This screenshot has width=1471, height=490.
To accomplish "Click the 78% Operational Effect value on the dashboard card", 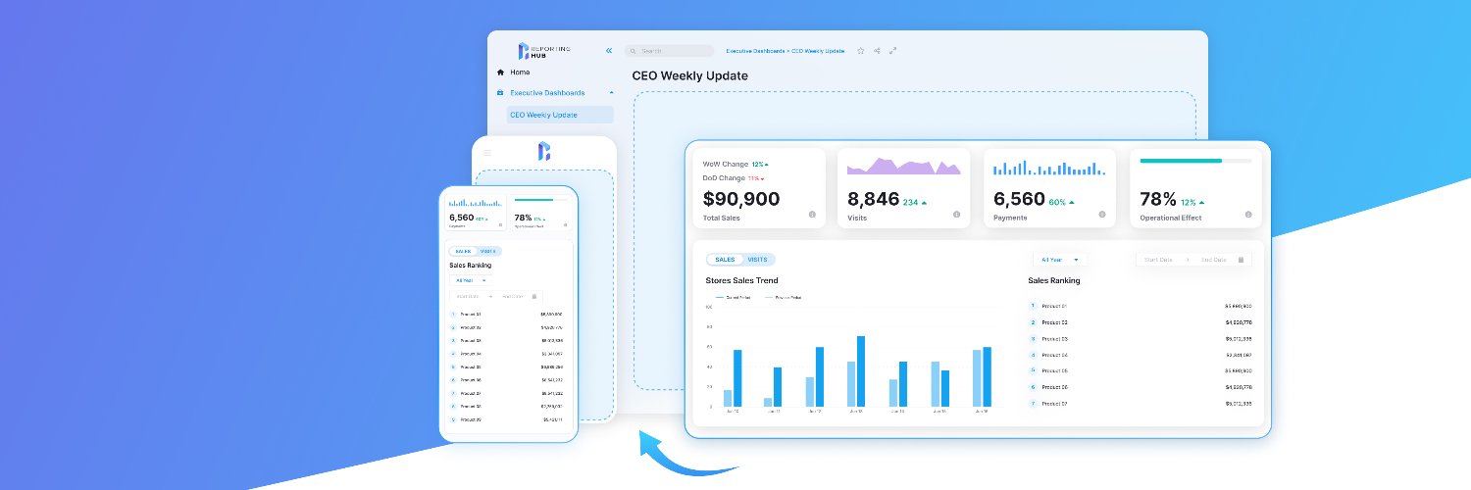I will point(1157,199).
